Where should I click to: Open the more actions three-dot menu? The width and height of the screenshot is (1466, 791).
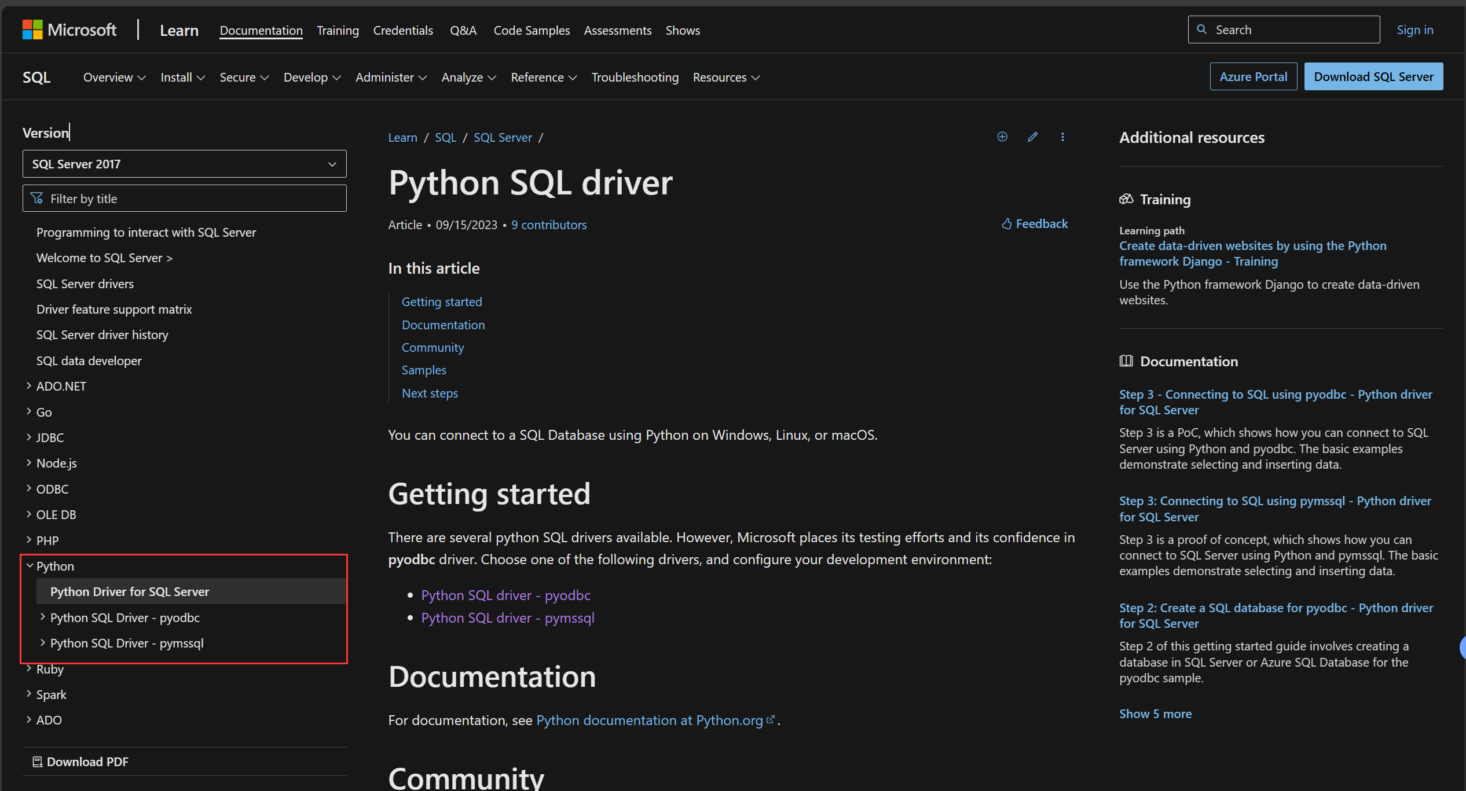click(1062, 137)
